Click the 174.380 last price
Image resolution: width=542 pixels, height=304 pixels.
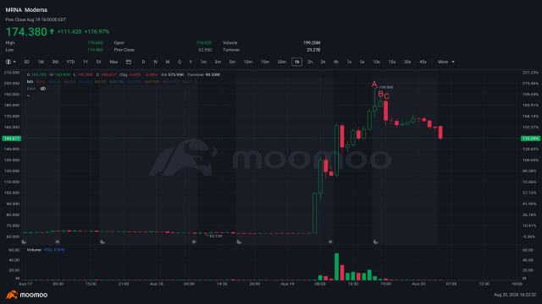pos(26,32)
